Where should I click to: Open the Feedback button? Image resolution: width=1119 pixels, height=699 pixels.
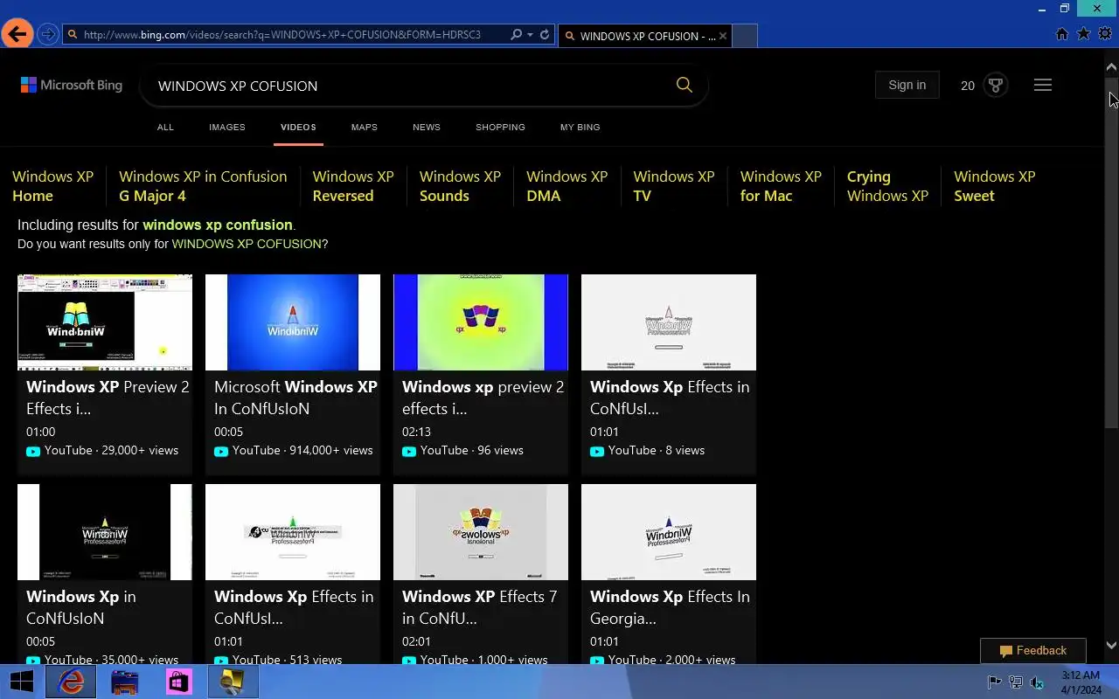pyautogui.click(x=1033, y=651)
